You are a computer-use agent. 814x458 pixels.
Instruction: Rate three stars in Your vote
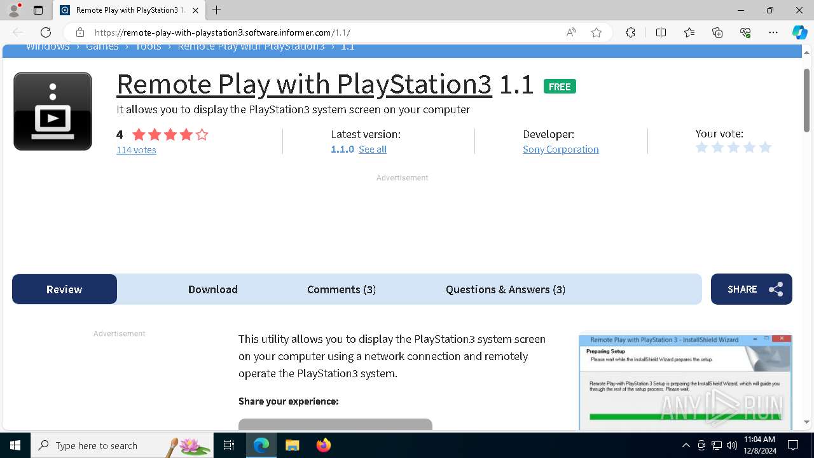click(733, 148)
